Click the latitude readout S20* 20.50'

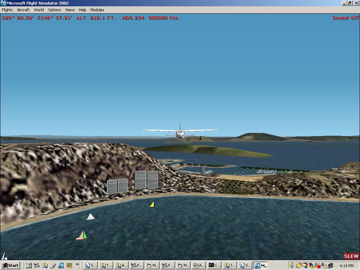click(18, 18)
